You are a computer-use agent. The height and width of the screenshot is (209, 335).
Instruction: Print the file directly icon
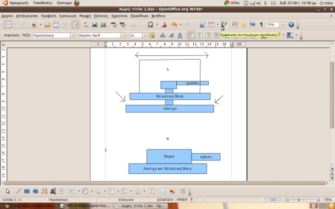coord(95,25)
